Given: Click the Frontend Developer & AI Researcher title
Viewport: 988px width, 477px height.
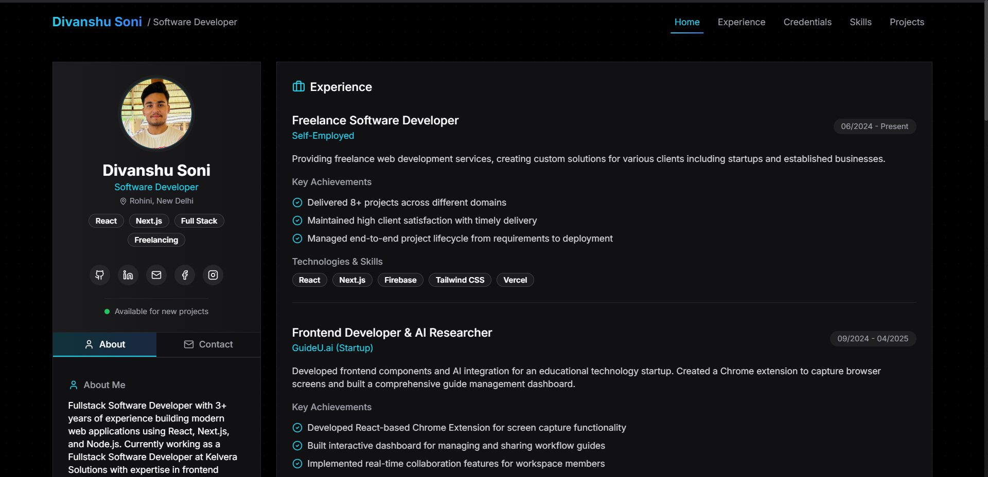Looking at the screenshot, I should (392, 333).
